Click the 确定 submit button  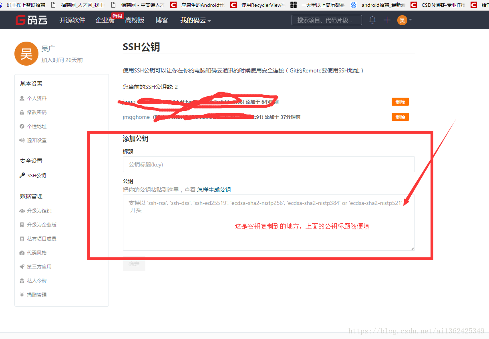click(134, 264)
